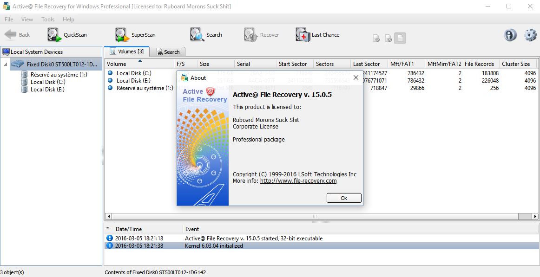Sort by the Sectors column header
Screen dimensions: 540x277
pos(332,64)
